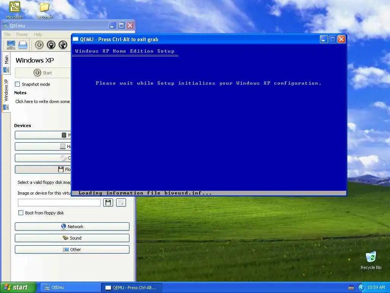Image resolution: width=390 pixels, height=293 pixels.
Task: Maximize the QtEmu window
Action: pyautogui.click(x=121, y=26)
